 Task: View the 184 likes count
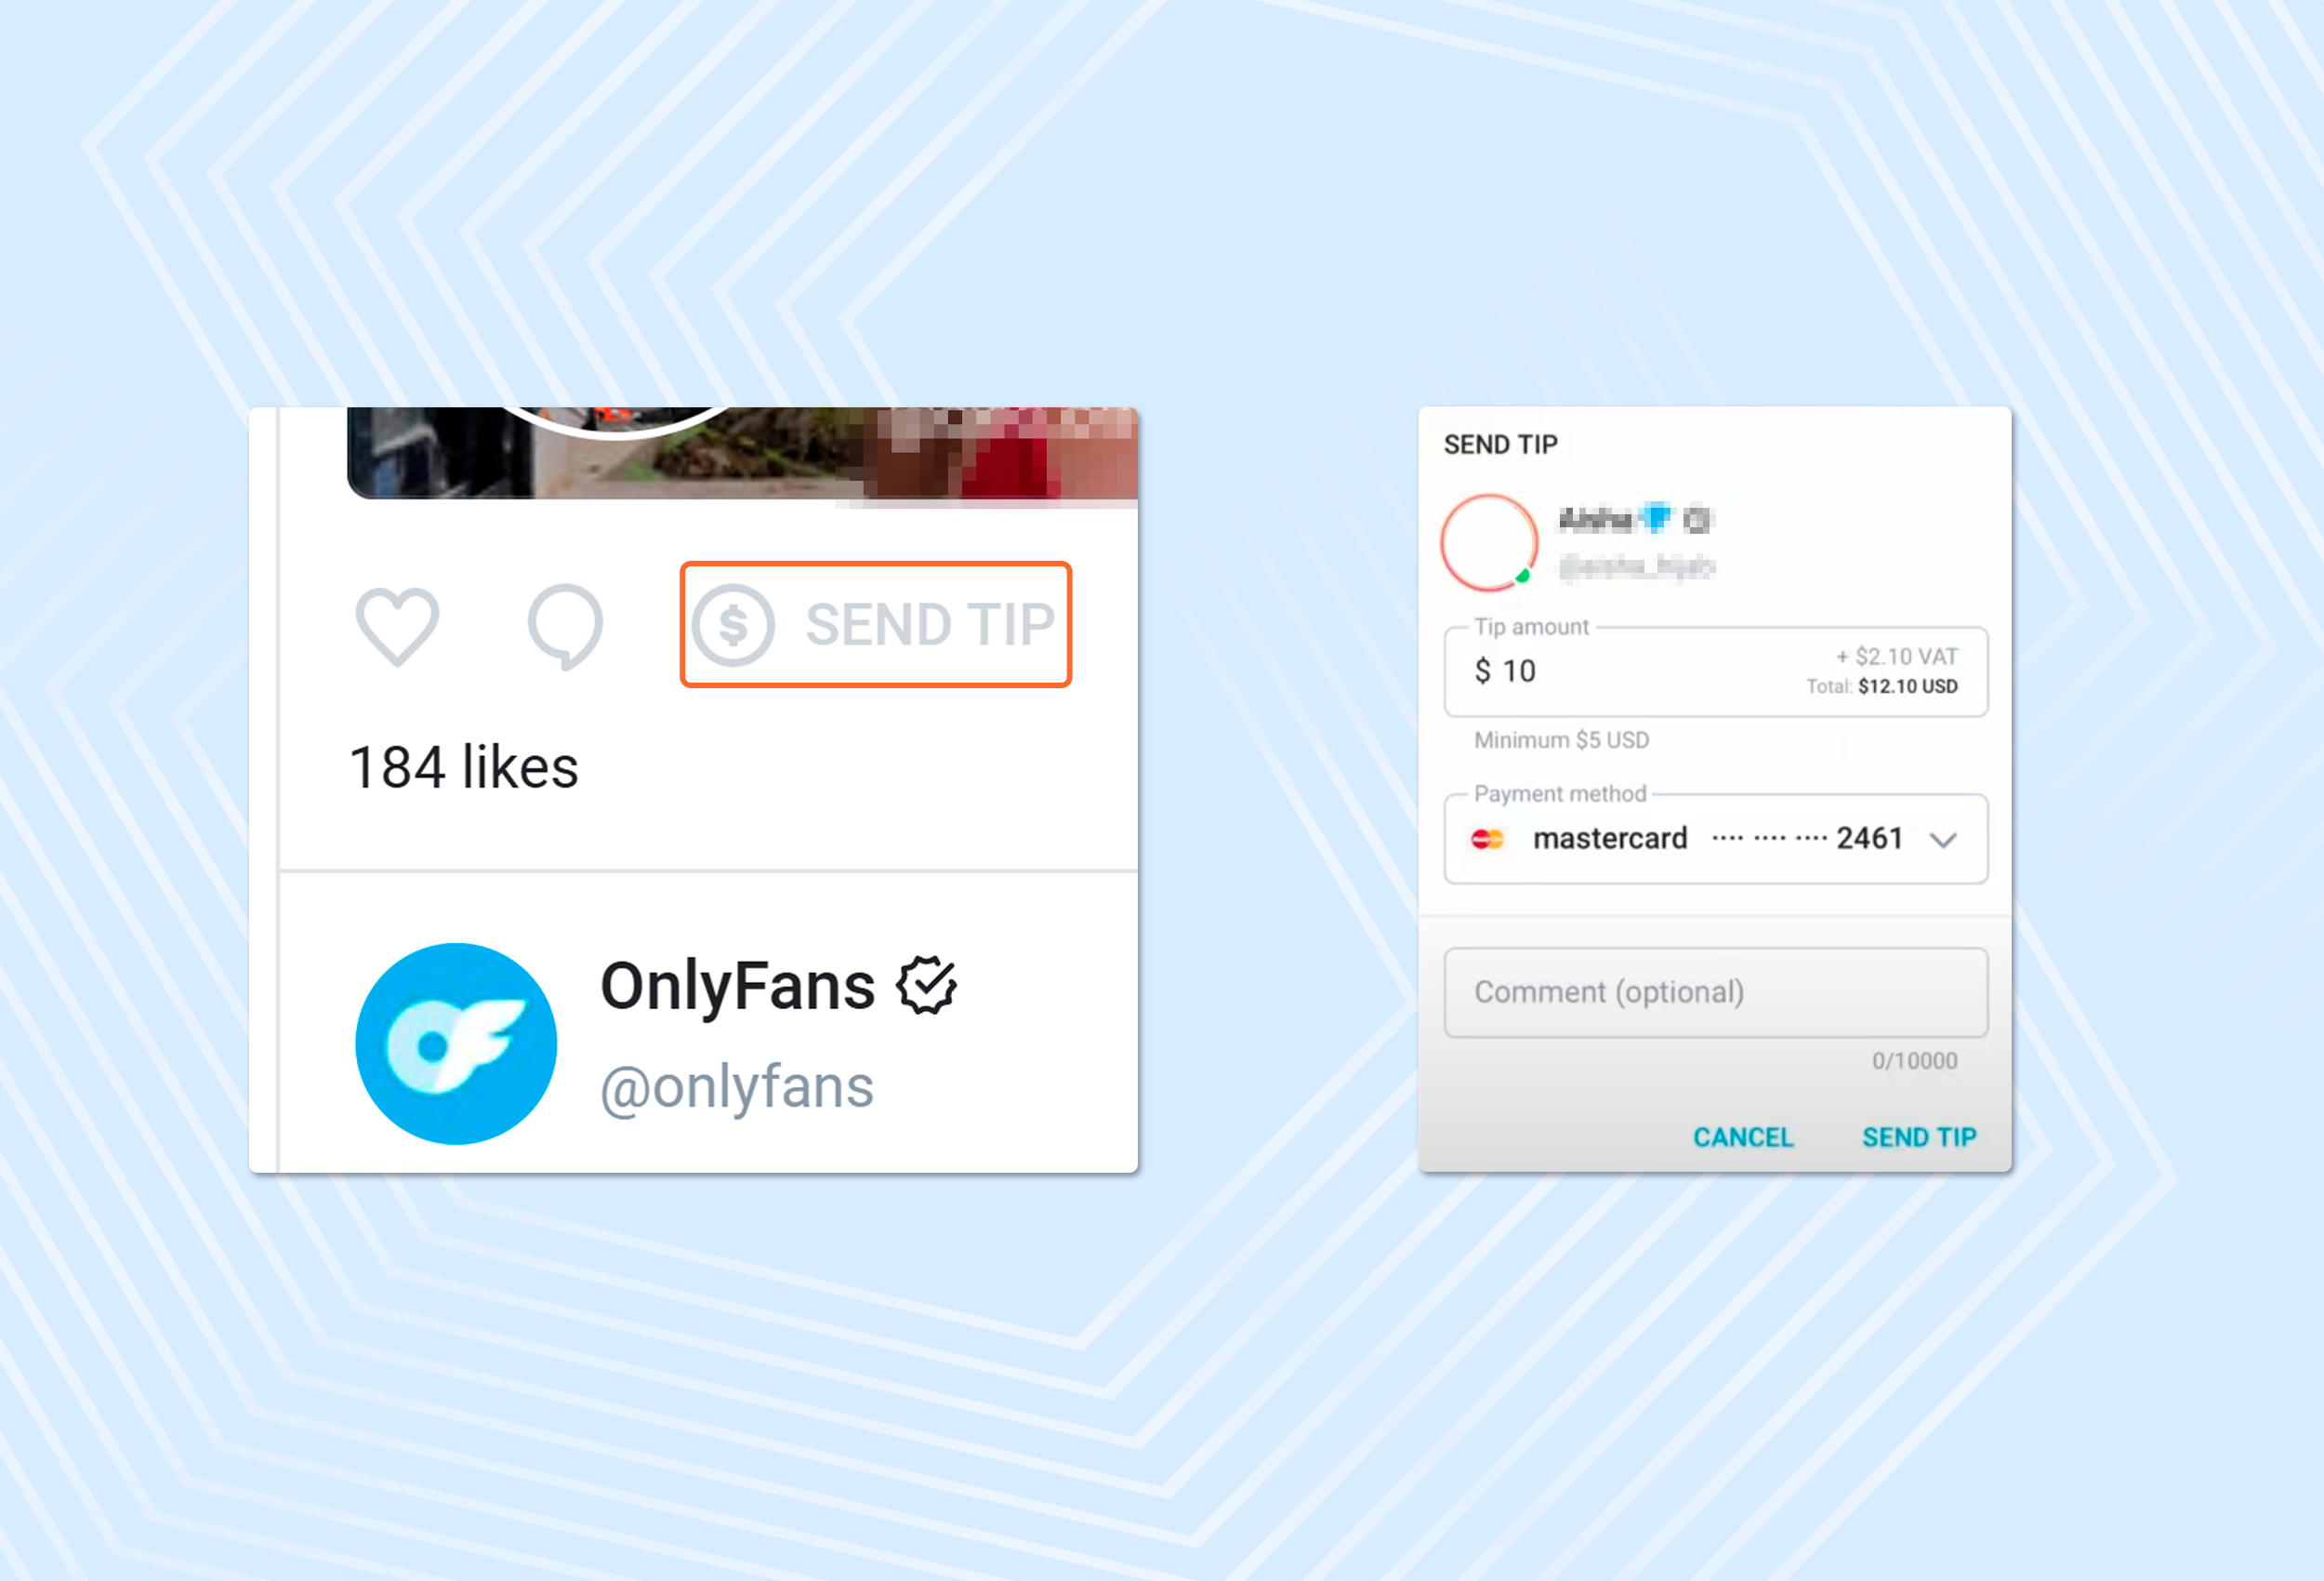coord(464,767)
